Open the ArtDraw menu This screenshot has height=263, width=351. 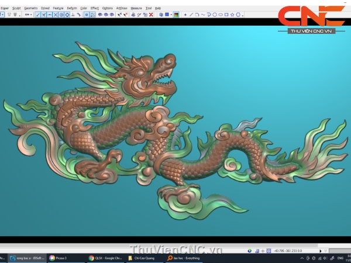coord(122,8)
